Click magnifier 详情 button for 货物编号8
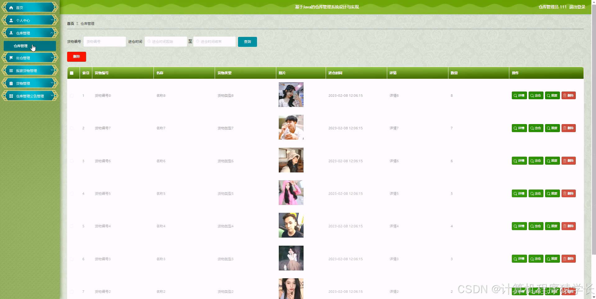 click(519, 96)
